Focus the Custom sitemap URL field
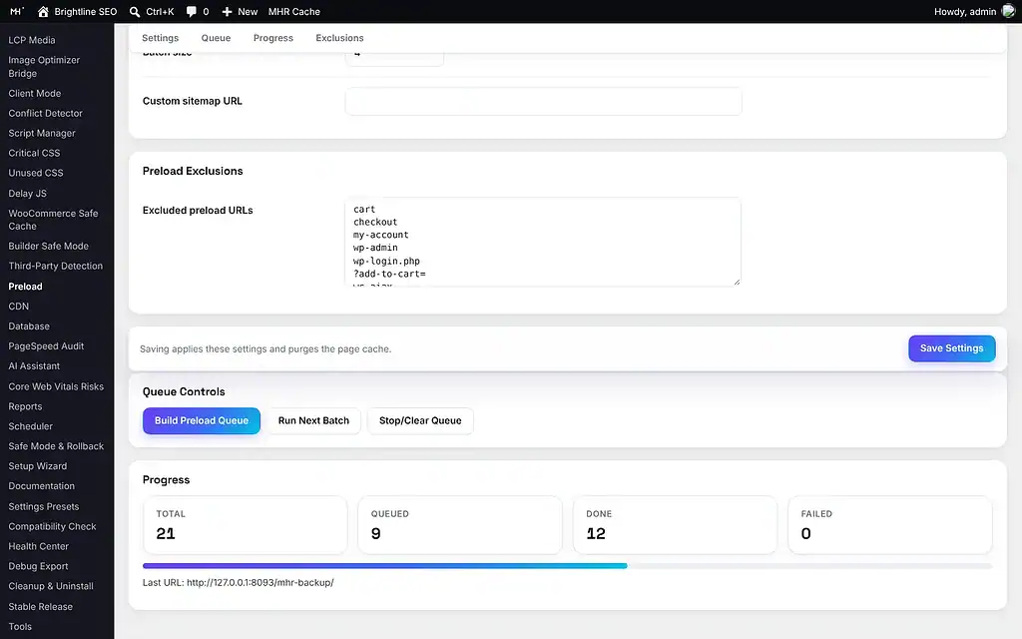 (543, 101)
